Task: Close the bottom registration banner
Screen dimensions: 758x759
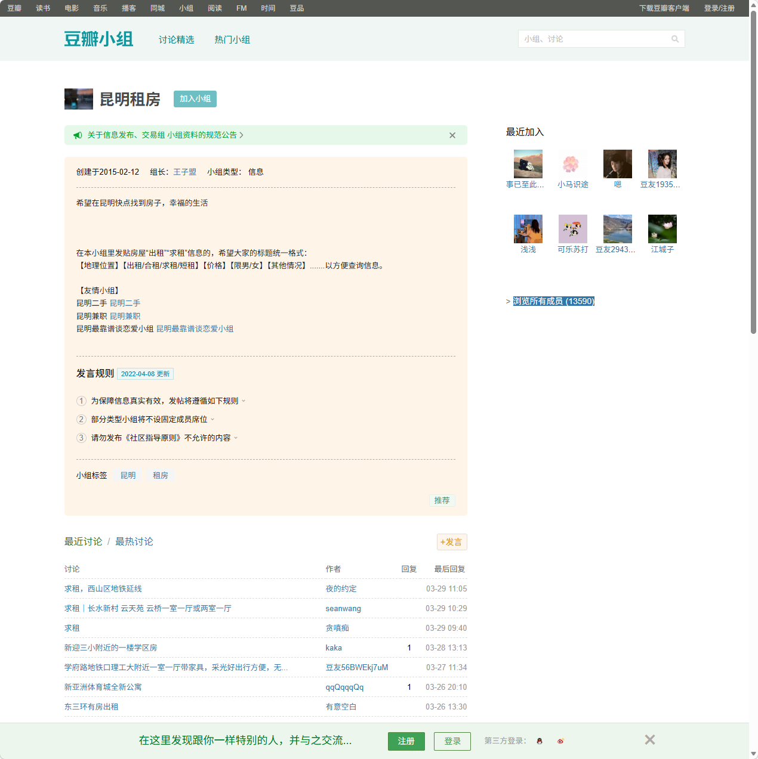Action: tap(649, 739)
